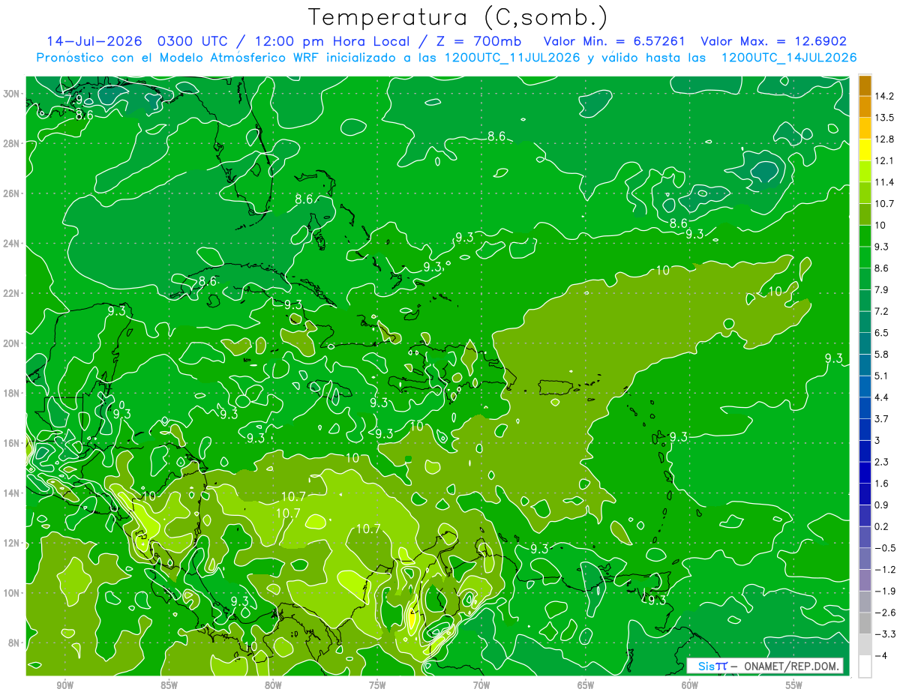Click the 24N latitude axis label
The image size is (900, 695).
pos(13,244)
